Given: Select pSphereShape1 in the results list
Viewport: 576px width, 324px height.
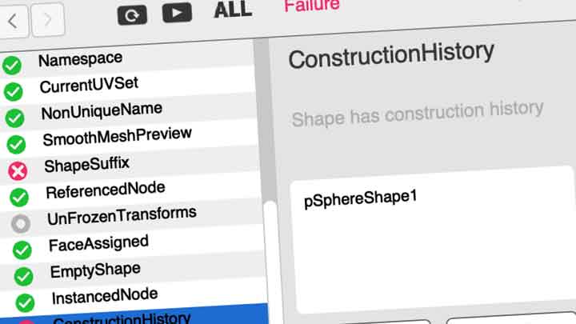Looking at the screenshot, I should (x=361, y=200).
